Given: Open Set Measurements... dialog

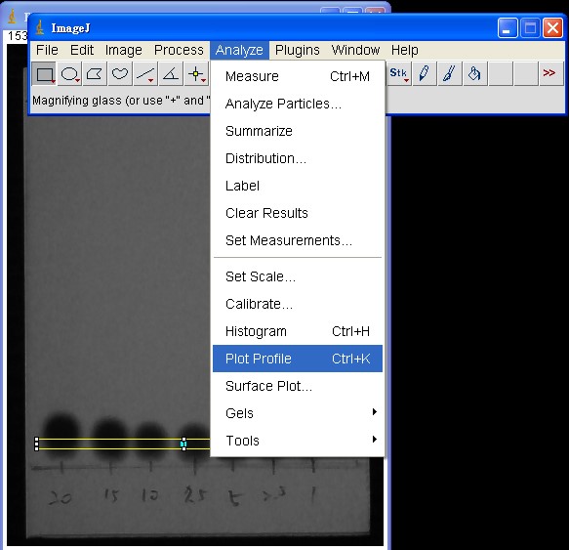Looking at the screenshot, I should (x=298, y=240).
